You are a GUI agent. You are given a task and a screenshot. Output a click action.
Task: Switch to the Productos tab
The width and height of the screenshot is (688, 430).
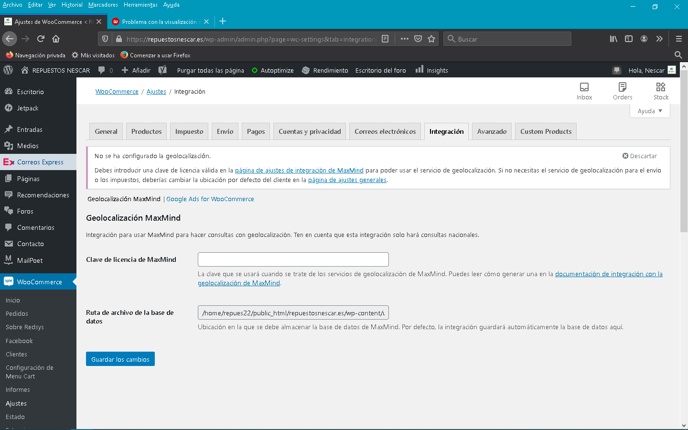click(146, 131)
